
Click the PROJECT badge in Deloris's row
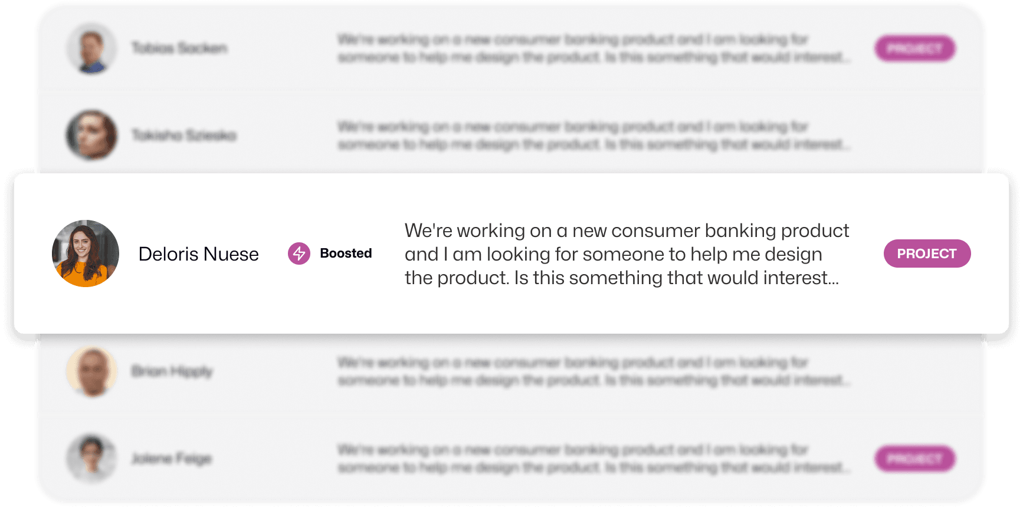pos(927,253)
